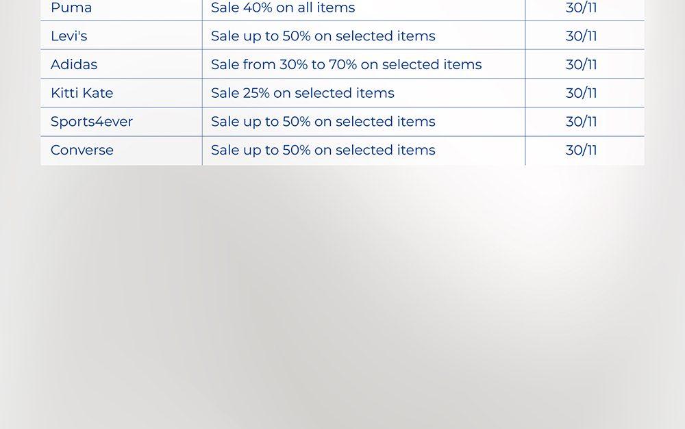This screenshot has width=685, height=429.
Task: Click the Puma brand name cell
Action: click(71, 8)
